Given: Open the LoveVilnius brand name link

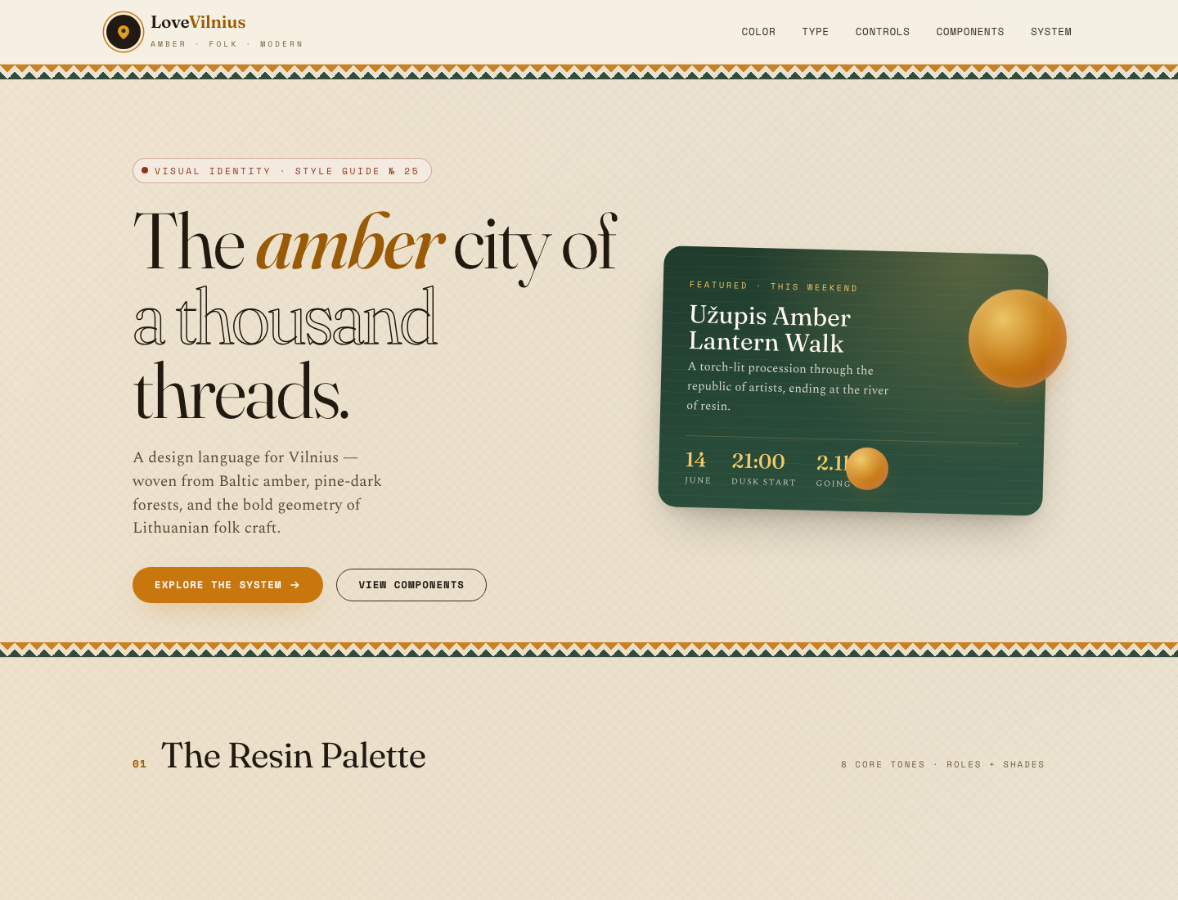Looking at the screenshot, I should pos(198,22).
